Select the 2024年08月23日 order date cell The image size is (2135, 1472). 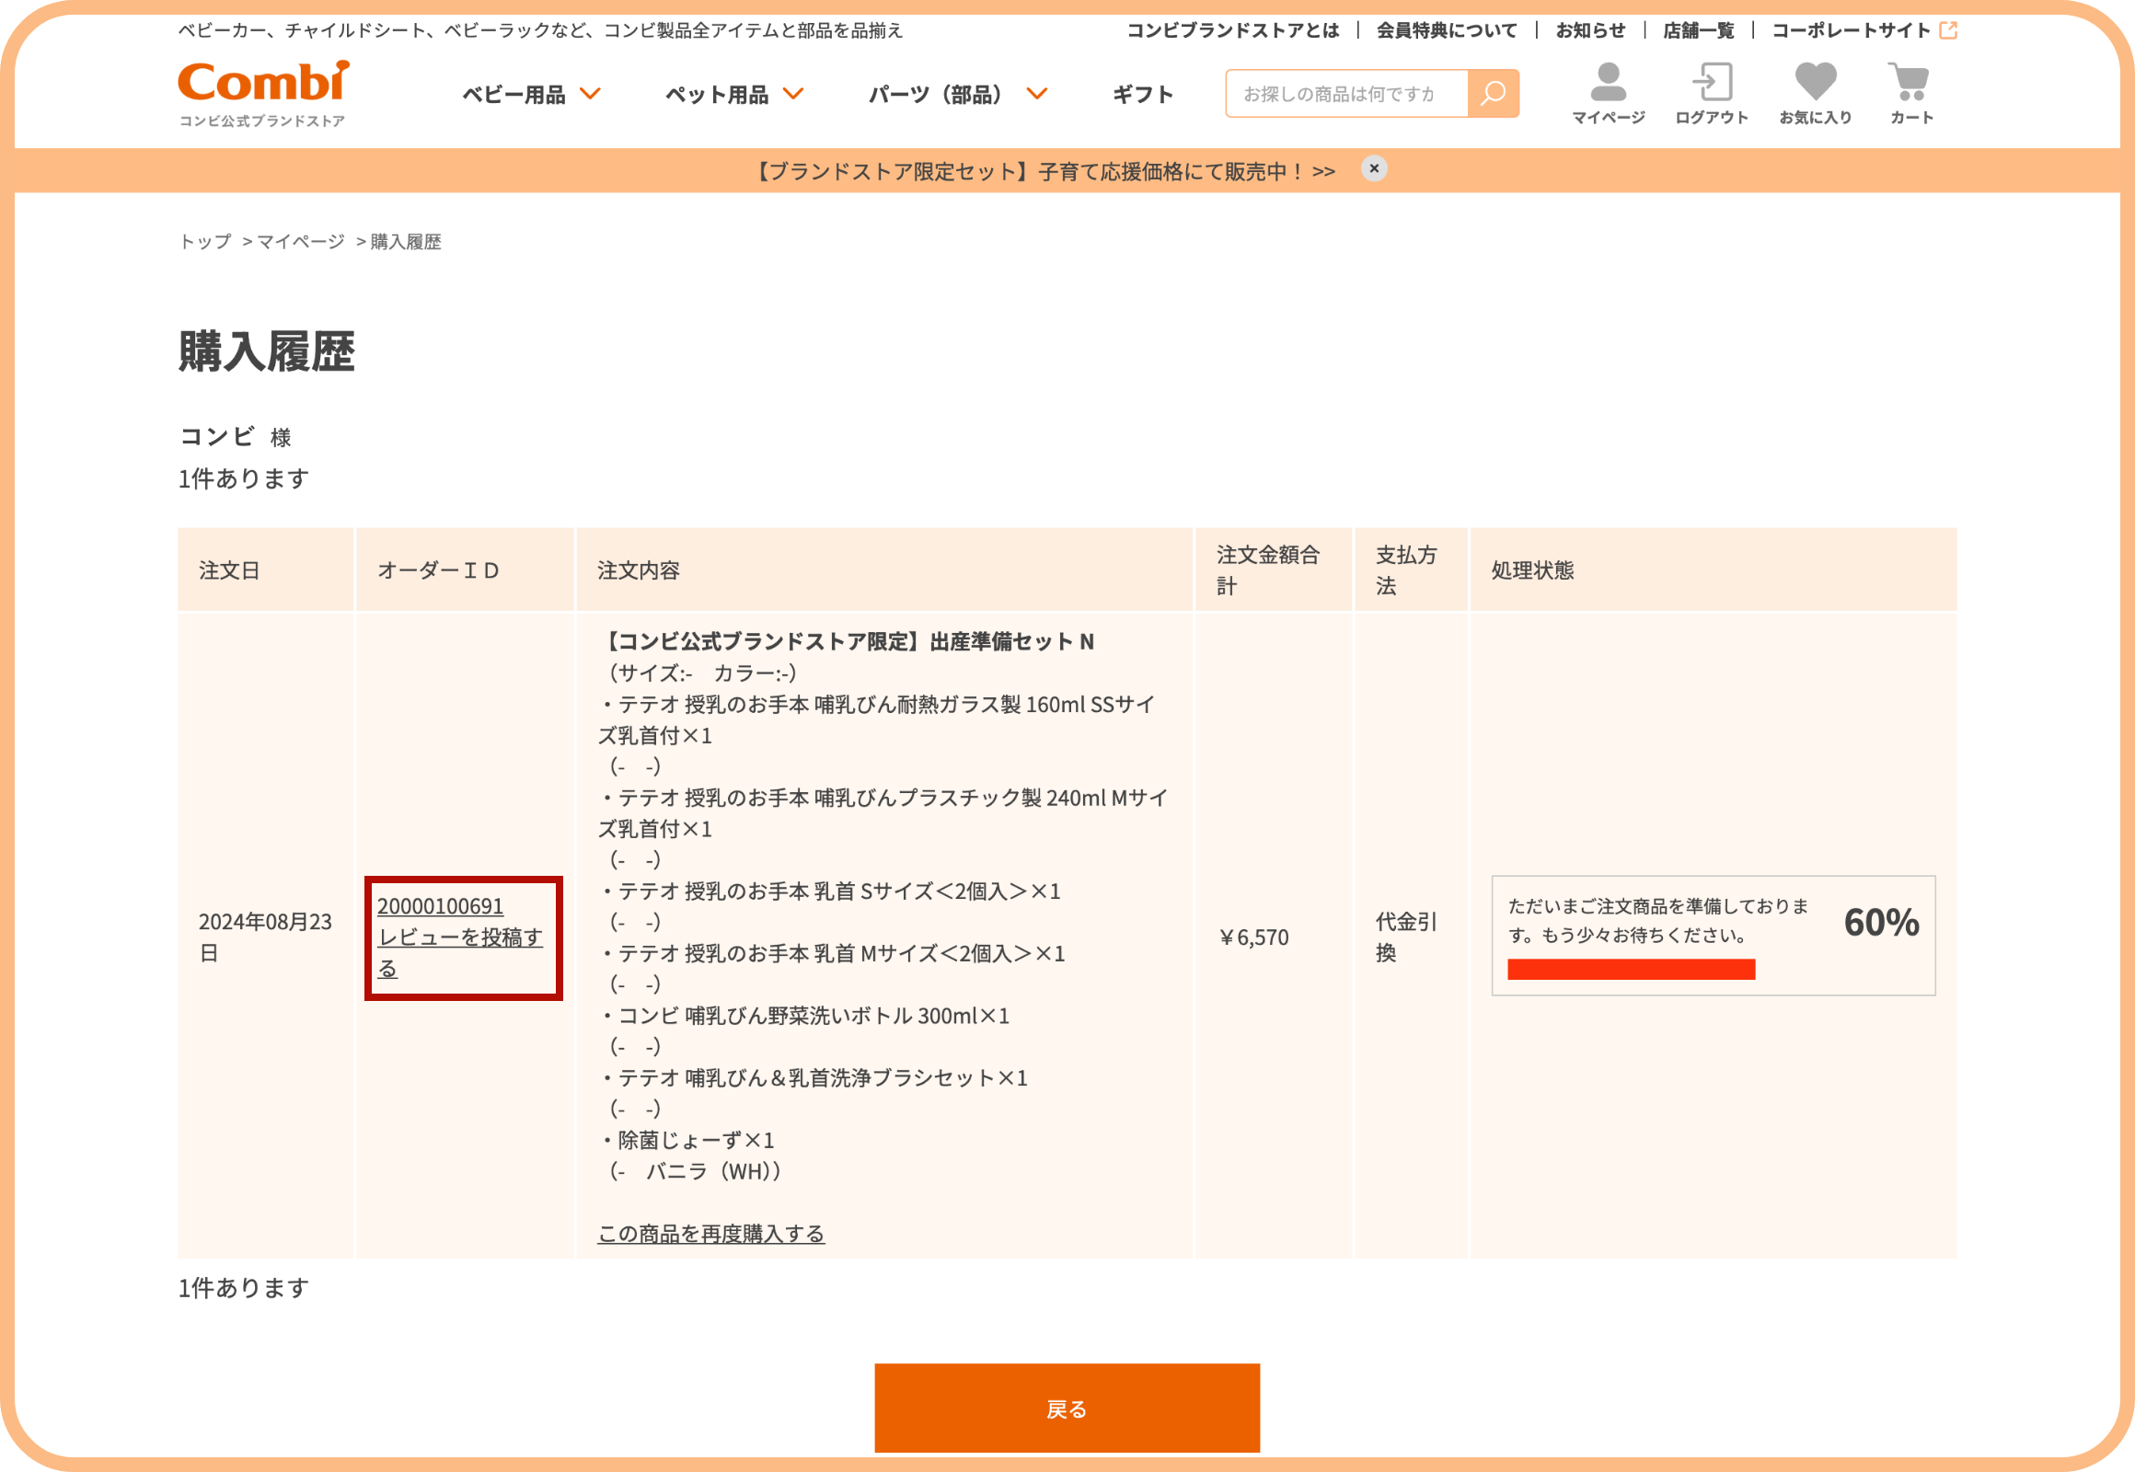(265, 937)
